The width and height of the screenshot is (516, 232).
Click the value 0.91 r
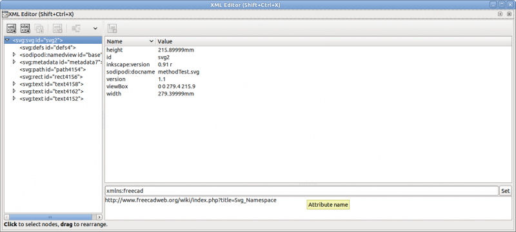tap(165, 64)
